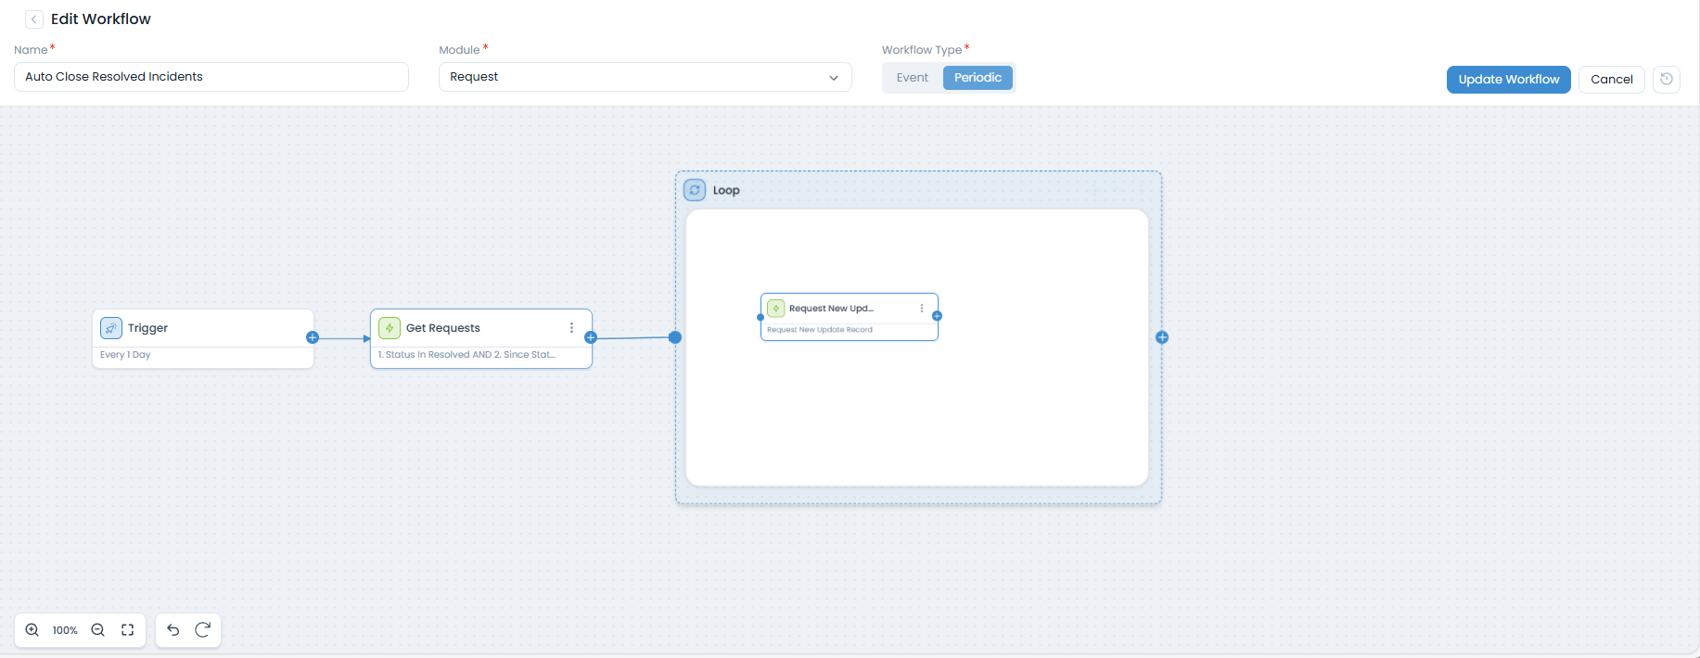The height and width of the screenshot is (658, 1700).
Task: Select the Periodic workflow type
Action: [x=978, y=78]
